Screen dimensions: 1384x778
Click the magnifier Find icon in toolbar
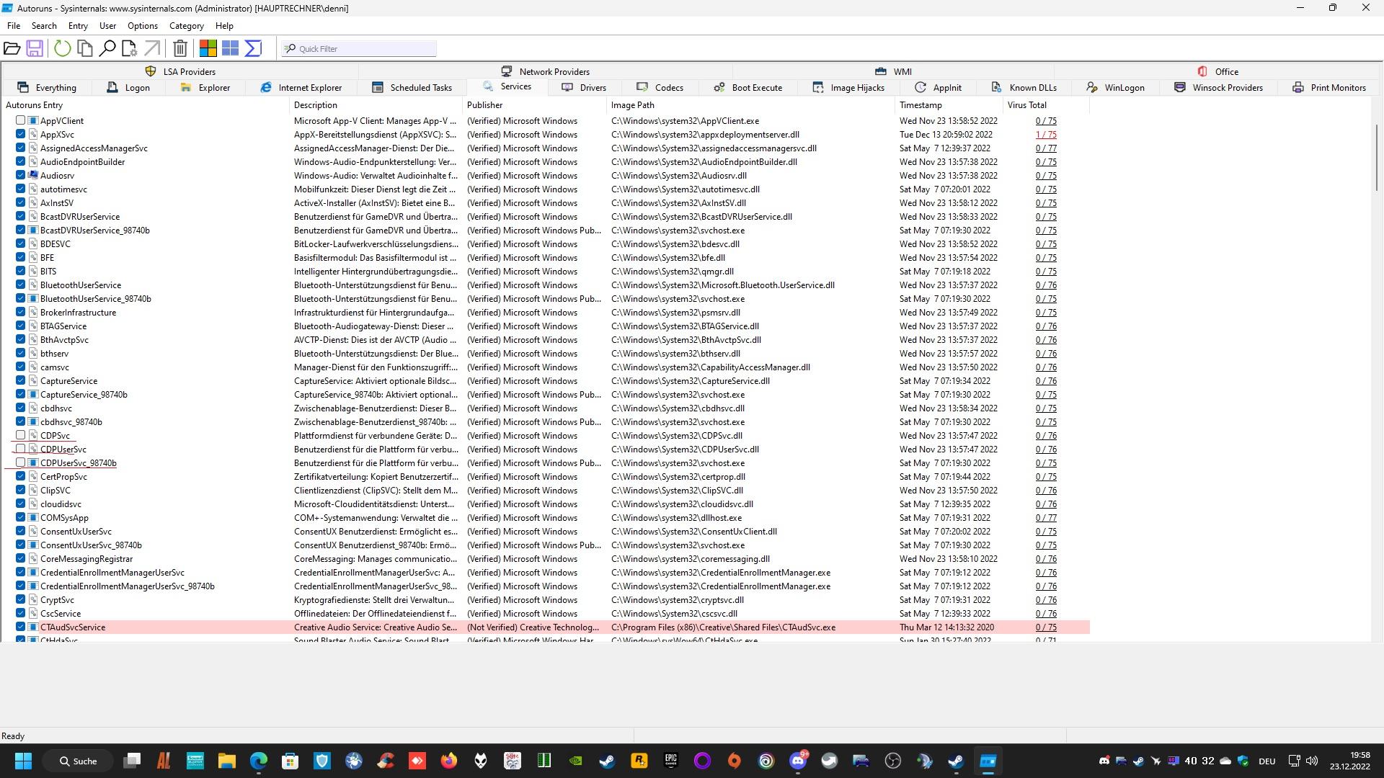pos(107,48)
